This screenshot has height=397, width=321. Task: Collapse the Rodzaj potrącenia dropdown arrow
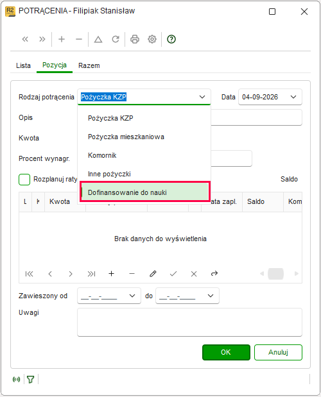pos(202,97)
